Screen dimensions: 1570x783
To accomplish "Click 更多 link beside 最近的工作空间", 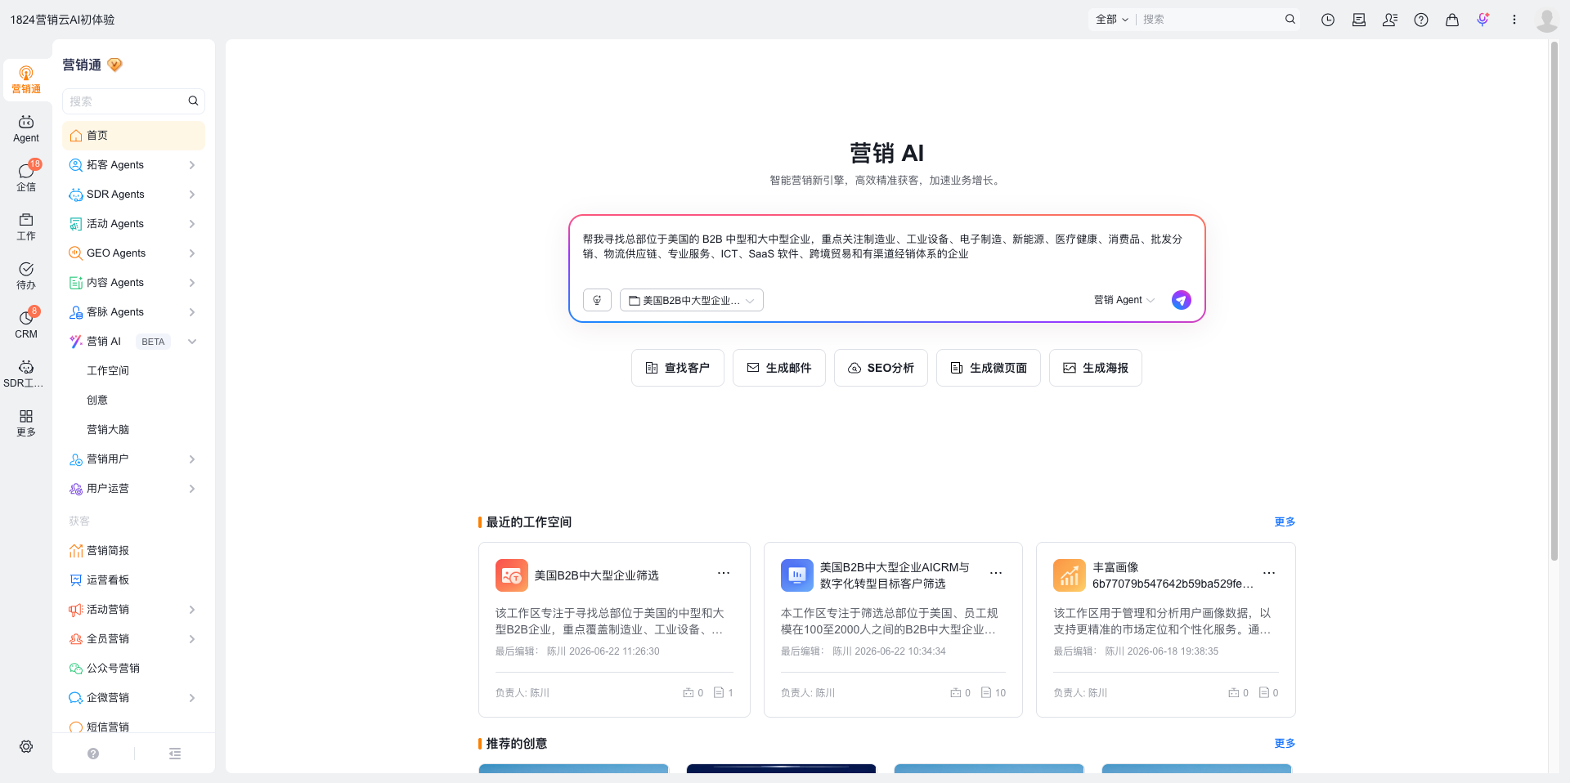I will (1285, 522).
